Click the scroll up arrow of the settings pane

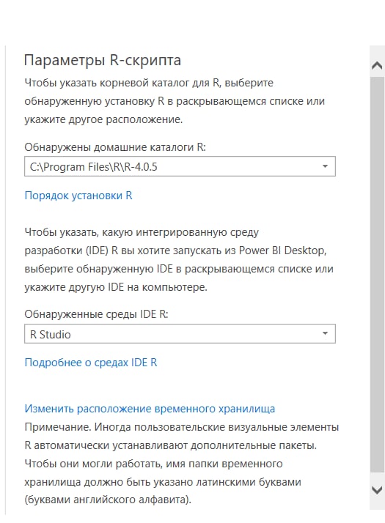pyautogui.click(x=377, y=65)
